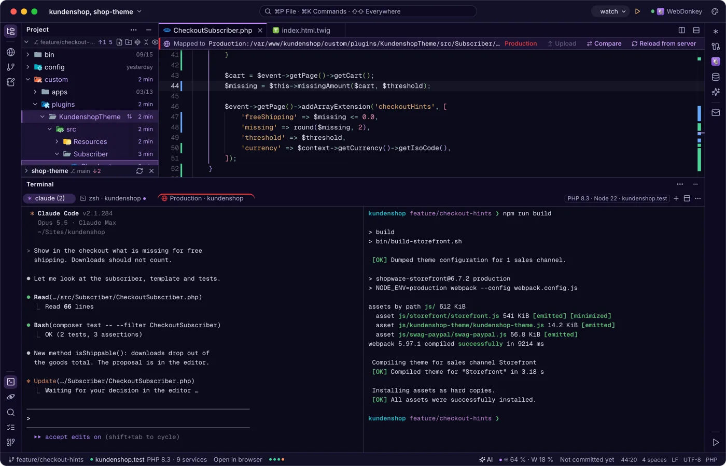Open the globe icon in left sidebar
The image size is (726, 466).
pos(11,52)
